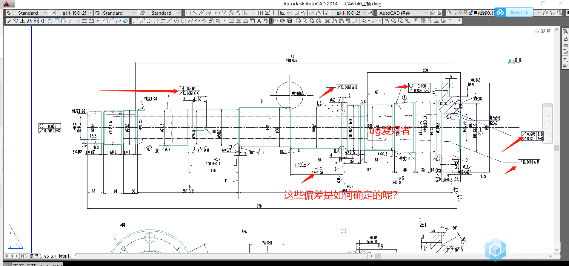Click the Cut to clipboard icon
The width and height of the screenshot is (569, 266).
pyautogui.click(x=327, y=21)
